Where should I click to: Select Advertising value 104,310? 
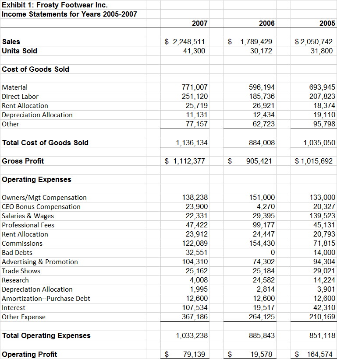point(195,261)
